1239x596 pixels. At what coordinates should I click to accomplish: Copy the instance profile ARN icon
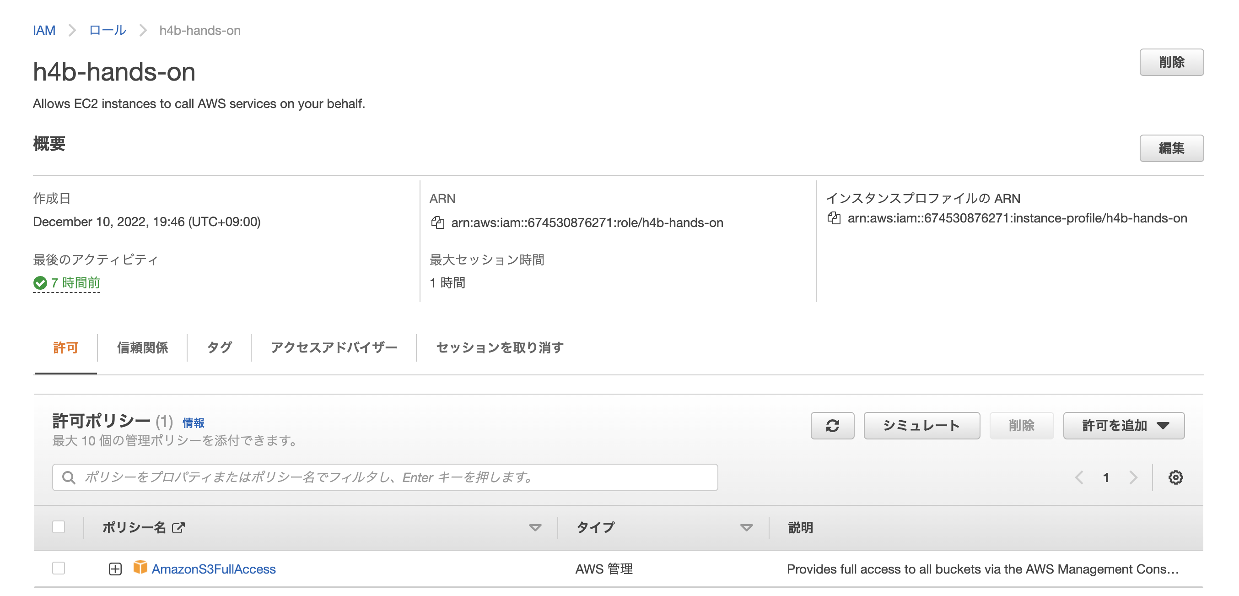(x=835, y=218)
